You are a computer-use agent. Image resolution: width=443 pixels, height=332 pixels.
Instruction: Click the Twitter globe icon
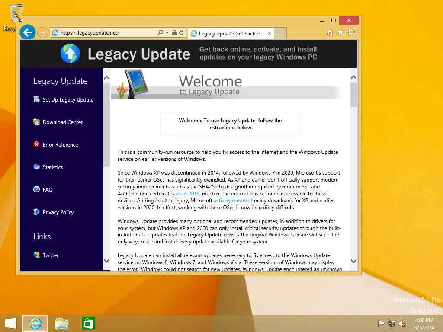coord(36,255)
